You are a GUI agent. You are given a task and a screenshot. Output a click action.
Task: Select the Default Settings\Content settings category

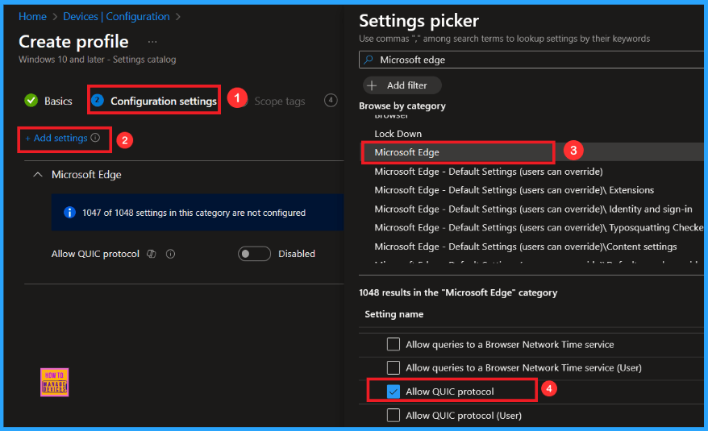(x=526, y=247)
